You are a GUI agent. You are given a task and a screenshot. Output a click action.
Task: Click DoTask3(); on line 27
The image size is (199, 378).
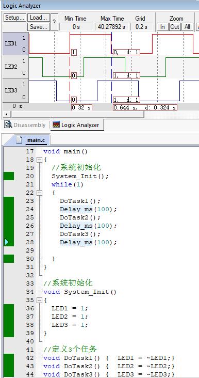pyautogui.click(x=80, y=234)
